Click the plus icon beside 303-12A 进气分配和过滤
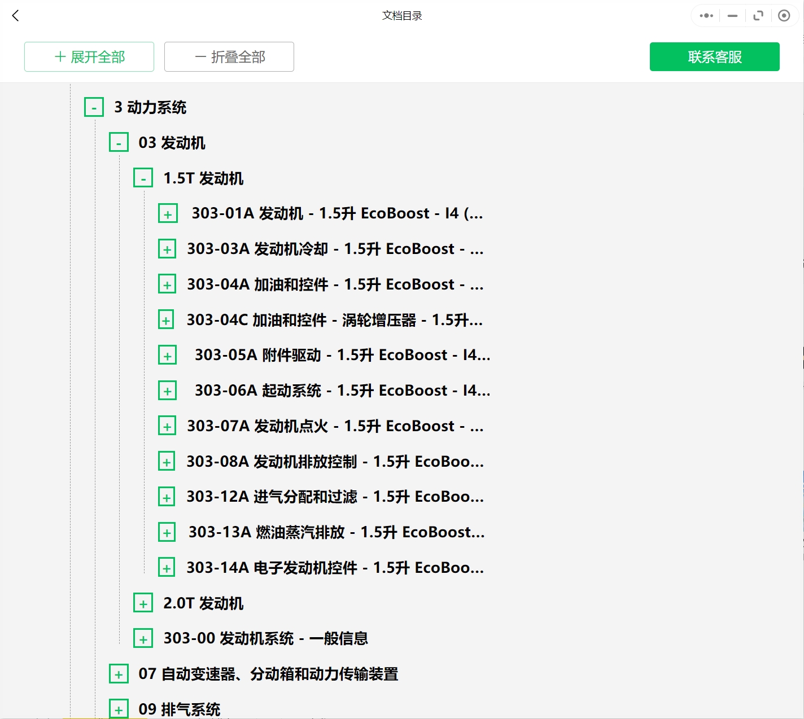This screenshot has height=719, width=804. click(166, 497)
